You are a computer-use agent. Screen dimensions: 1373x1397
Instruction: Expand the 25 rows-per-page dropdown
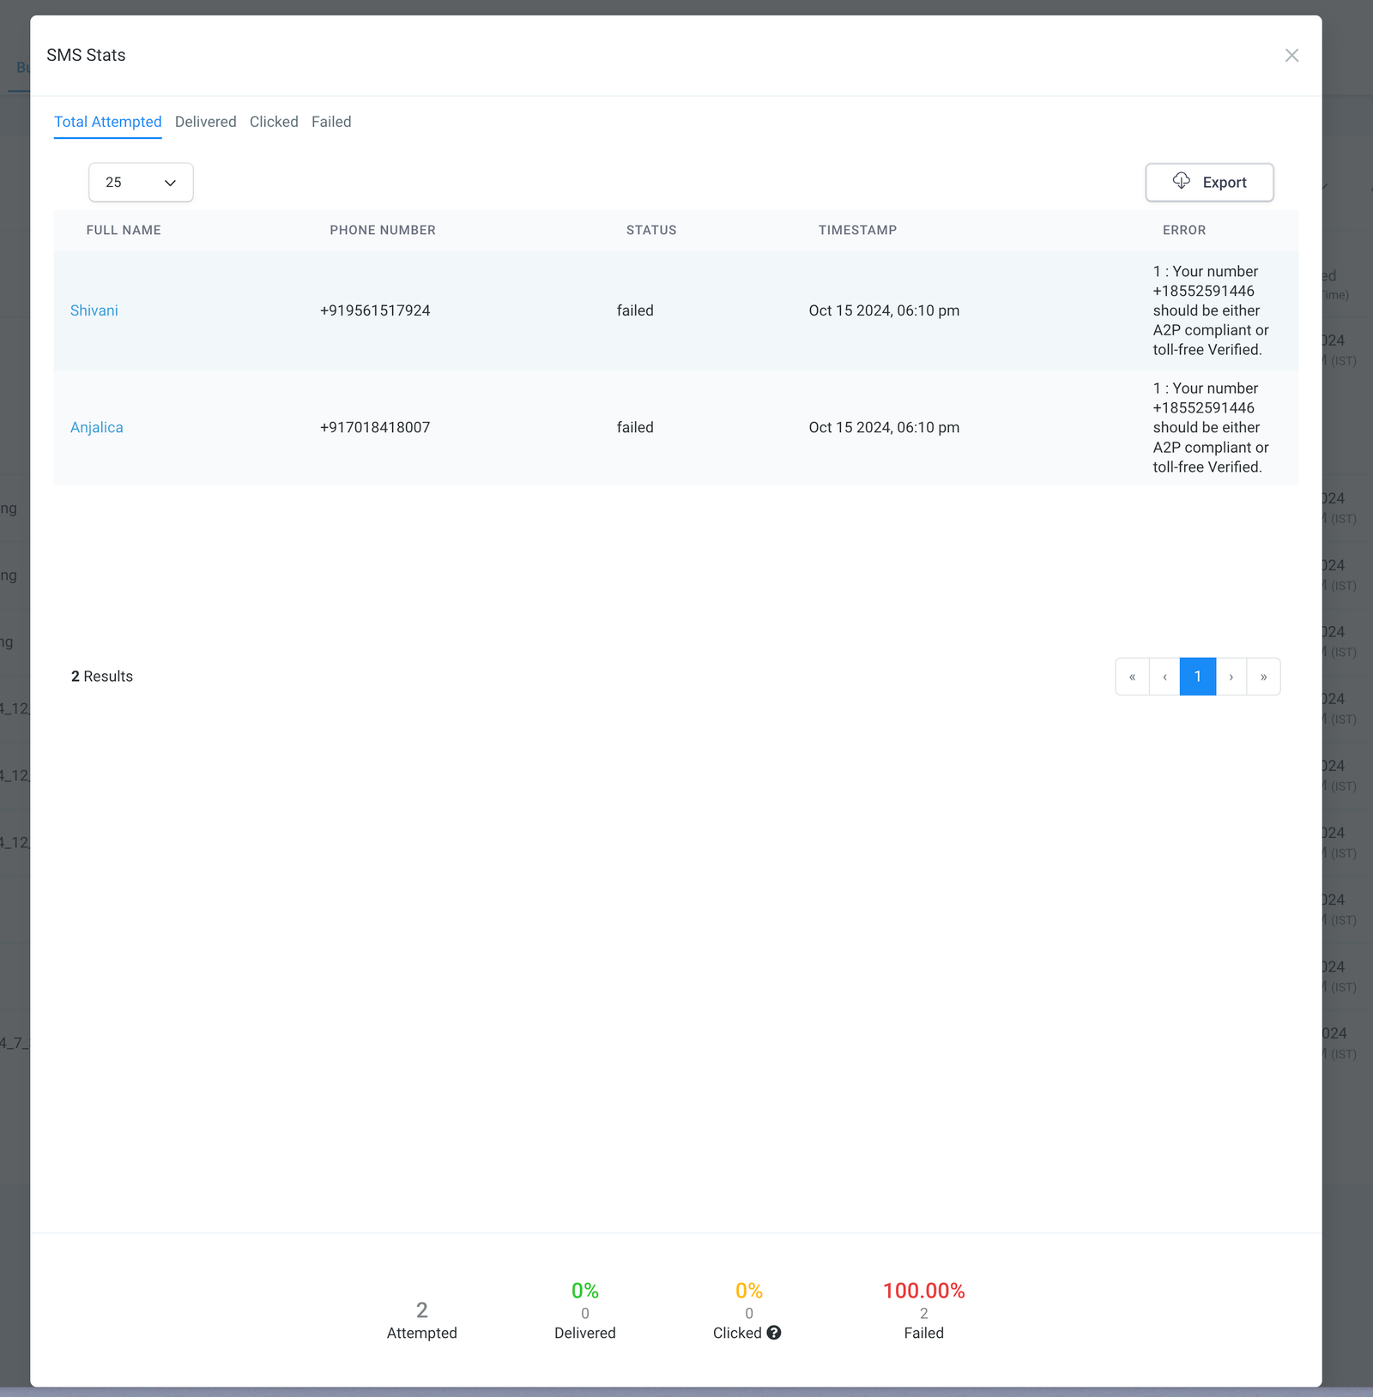(x=141, y=183)
